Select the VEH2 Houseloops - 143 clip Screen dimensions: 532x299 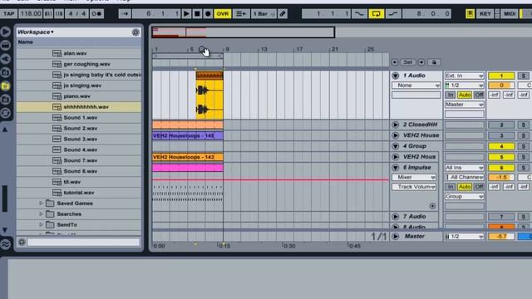point(187,157)
